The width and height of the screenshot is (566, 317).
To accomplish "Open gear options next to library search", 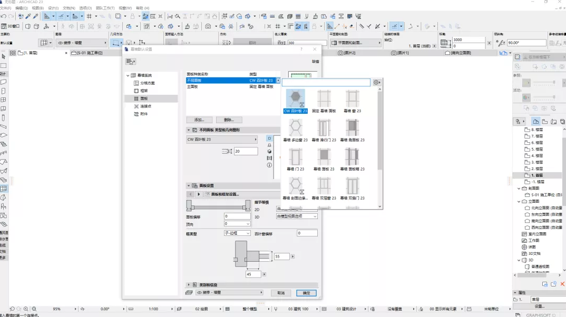I will pos(377,83).
